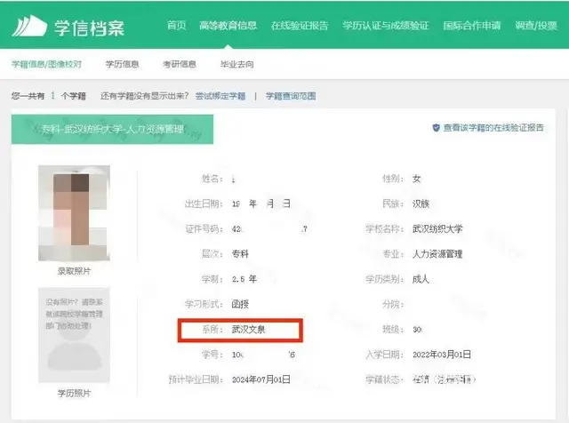The width and height of the screenshot is (569, 423).
Task: Go to 在线验证报告 menu
Action: (300, 26)
